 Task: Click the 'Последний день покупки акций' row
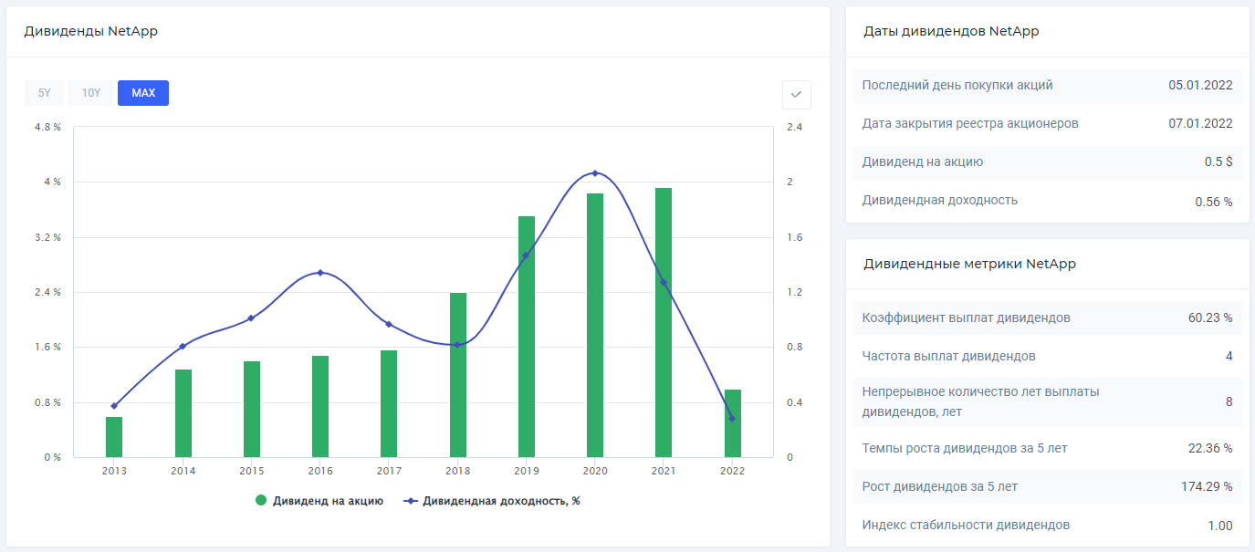pos(1047,85)
